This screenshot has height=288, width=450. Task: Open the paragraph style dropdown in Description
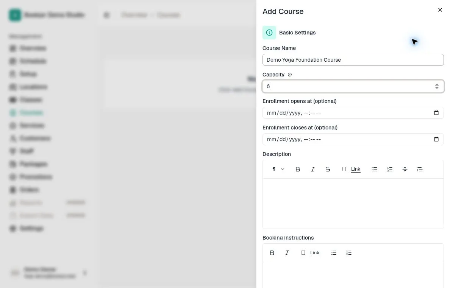coord(278,169)
